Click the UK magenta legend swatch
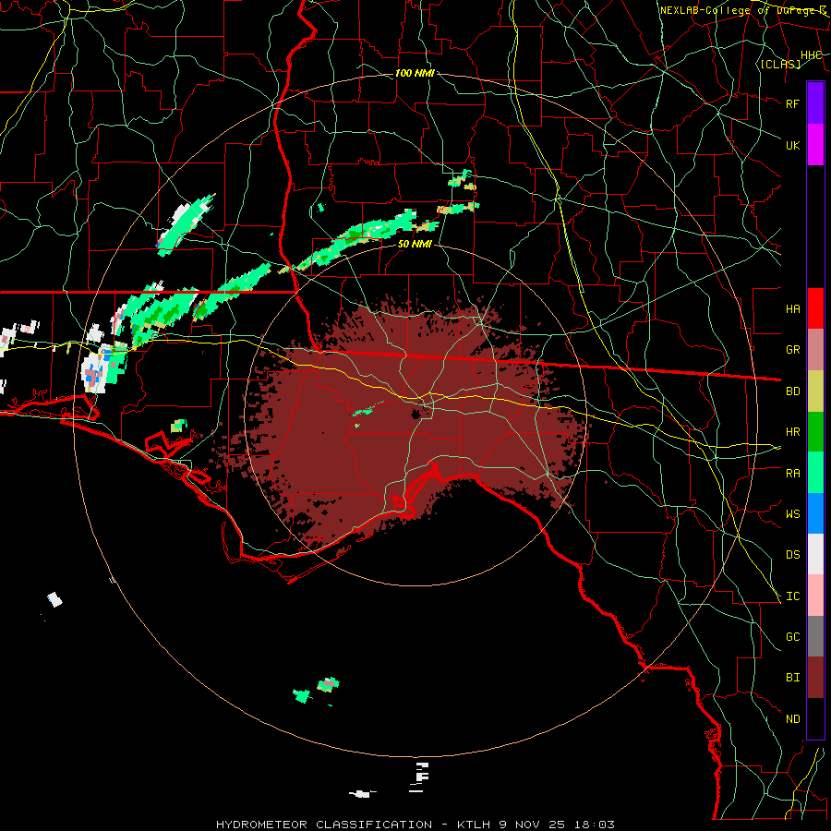This screenshot has height=831, width=831. click(815, 145)
